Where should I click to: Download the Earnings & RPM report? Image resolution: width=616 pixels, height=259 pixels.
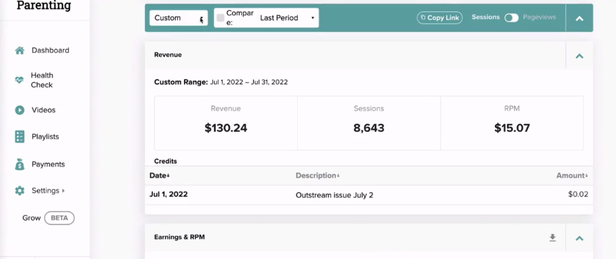point(553,237)
